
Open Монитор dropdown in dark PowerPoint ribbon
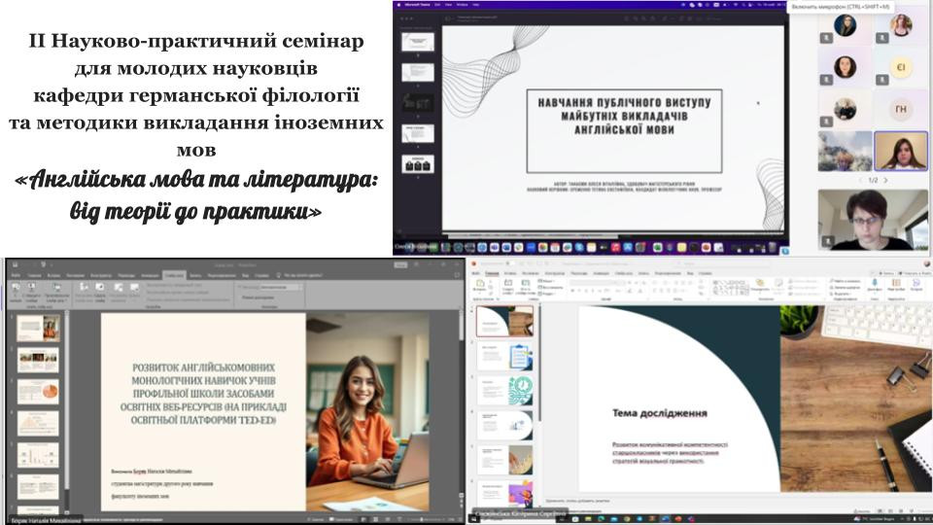point(281,287)
